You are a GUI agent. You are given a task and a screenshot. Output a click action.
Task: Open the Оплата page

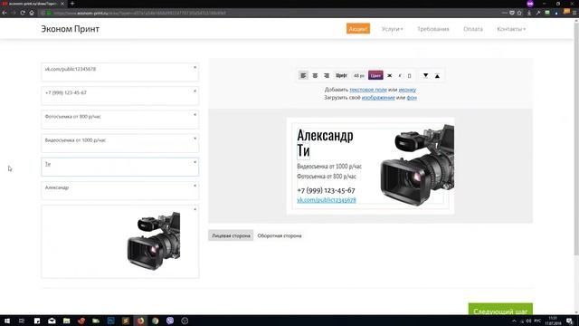[473, 29]
